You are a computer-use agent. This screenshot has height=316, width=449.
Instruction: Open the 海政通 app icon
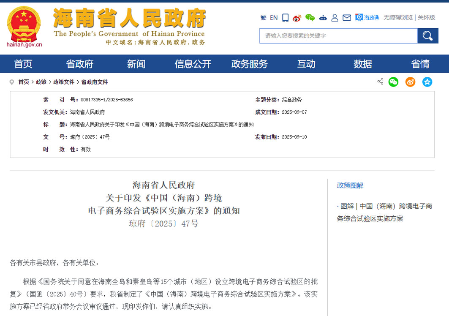pos(365,17)
